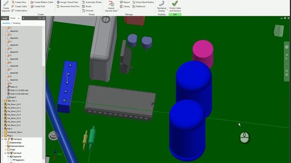
Task: Click the Route command
Action: pos(86,6)
